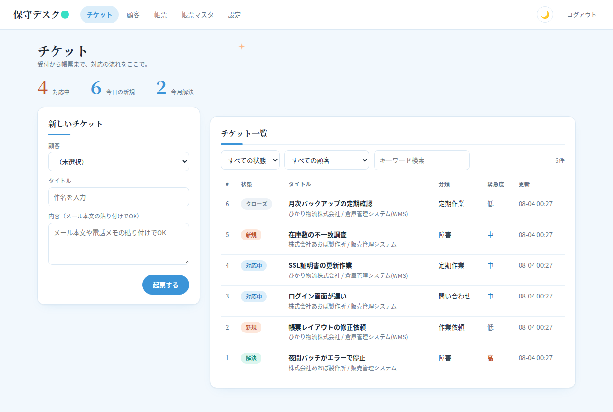Click the 保守デスク logo

pos(41,14)
